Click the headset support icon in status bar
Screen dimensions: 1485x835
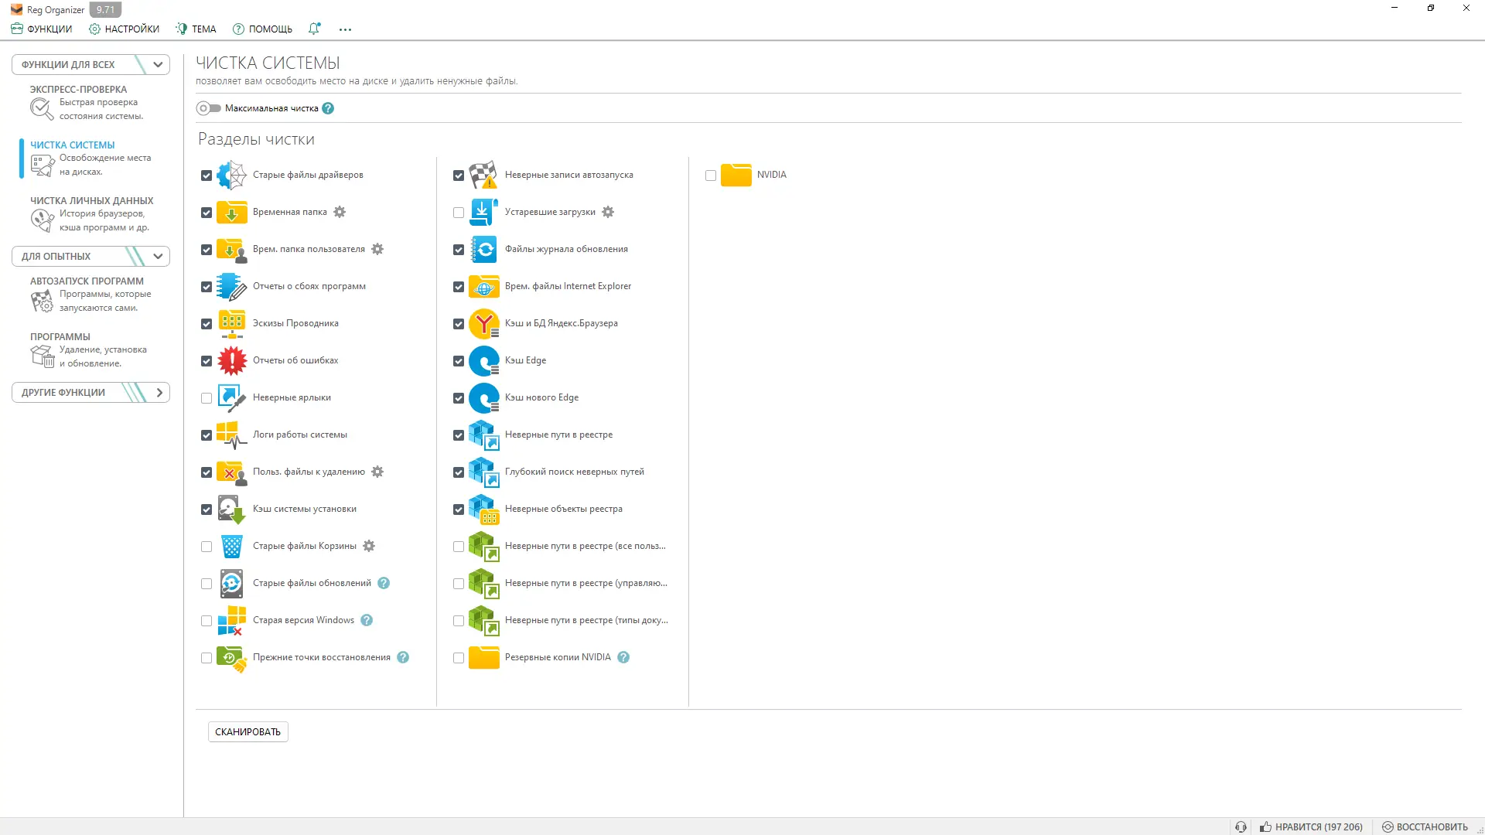coord(1241,826)
